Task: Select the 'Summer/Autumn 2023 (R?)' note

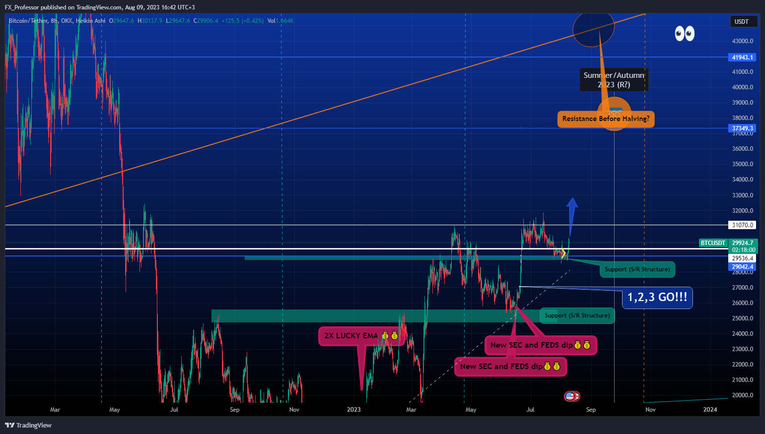Action: click(614, 80)
